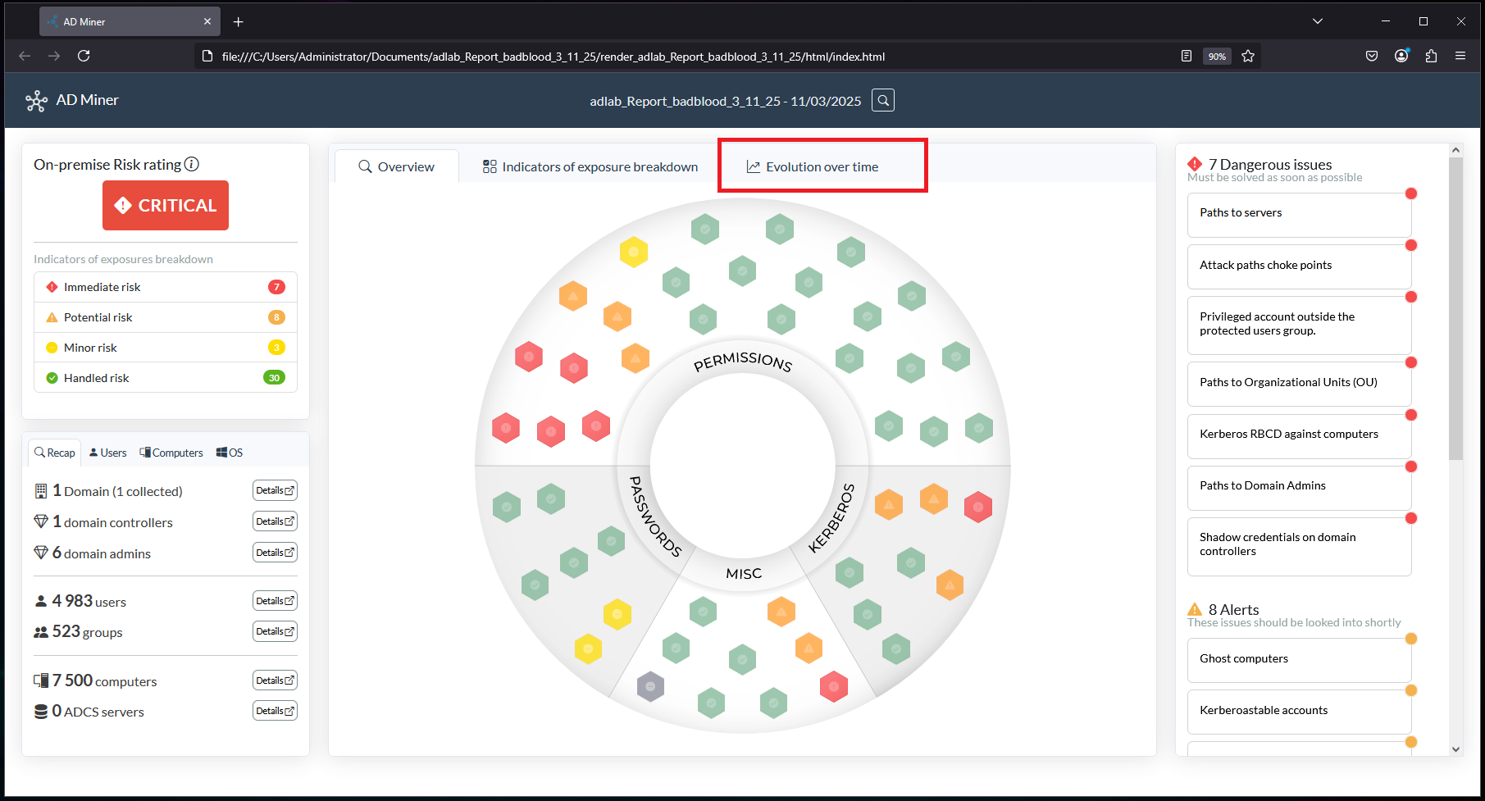
Task: Click the gray hexagon in the Misc section
Action: tap(650, 686)
